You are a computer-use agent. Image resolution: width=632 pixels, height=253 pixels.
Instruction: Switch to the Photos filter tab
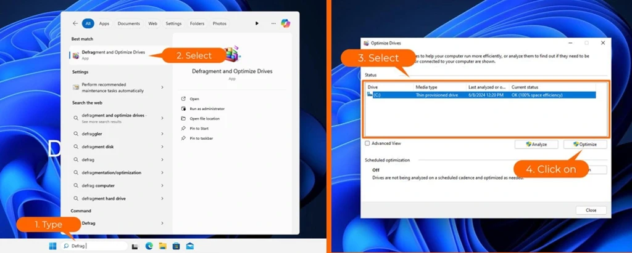219,23
